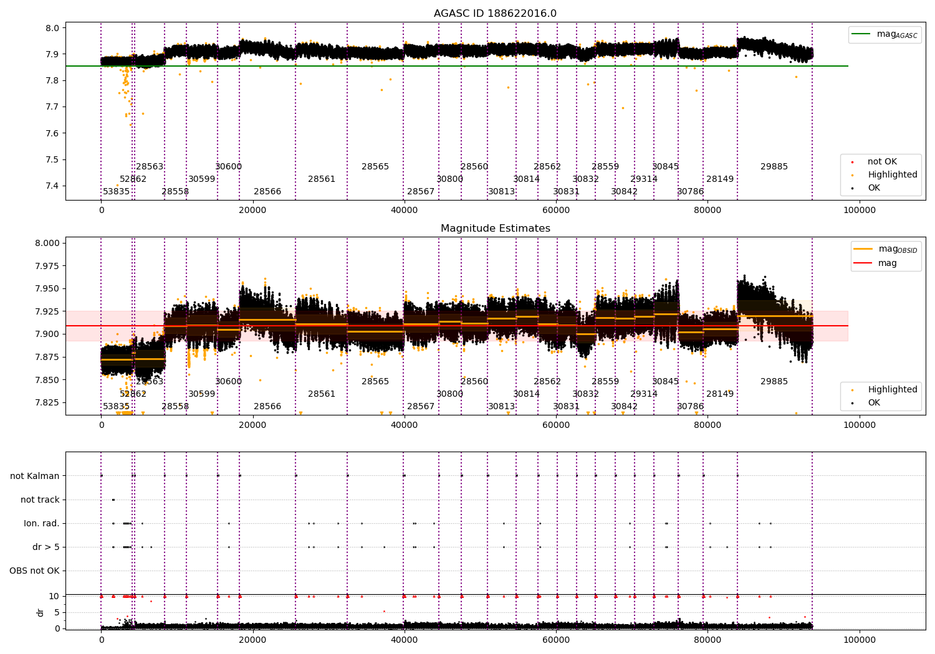Click the 'Ion. rad.' axis label
This screenshot has width=935, height=654.
click(x=42, y=524)
